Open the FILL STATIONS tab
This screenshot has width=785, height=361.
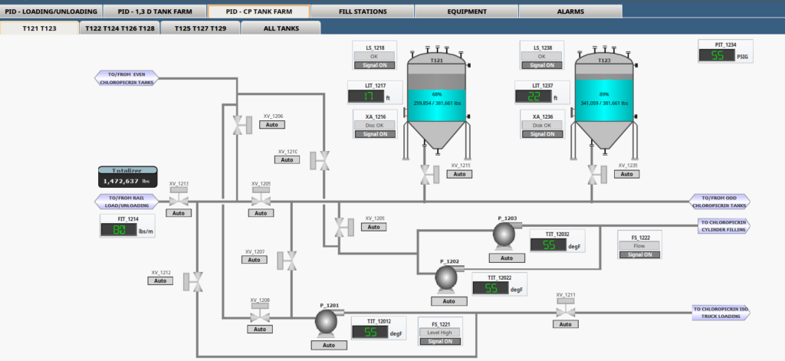(362, 11)
